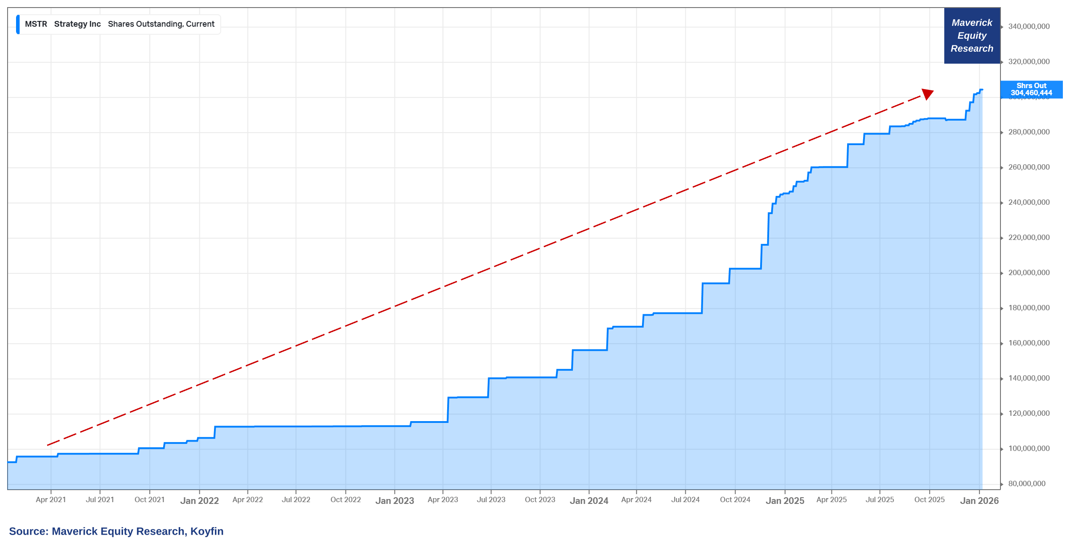Click the Jan 2024 x-axis label

coord(589,501)
